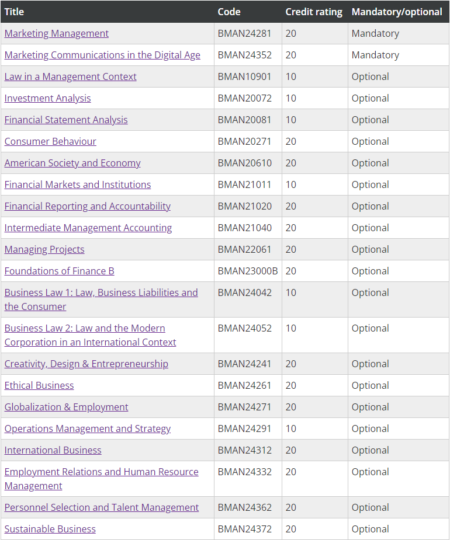The image size is (450, 540).
Task: Click credit rating 10 in the BMAN24291 row
Action: click(x=290, y=428)
